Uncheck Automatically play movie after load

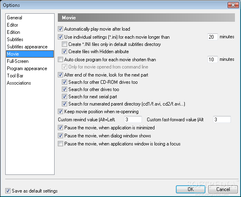[x=60, y=29]
